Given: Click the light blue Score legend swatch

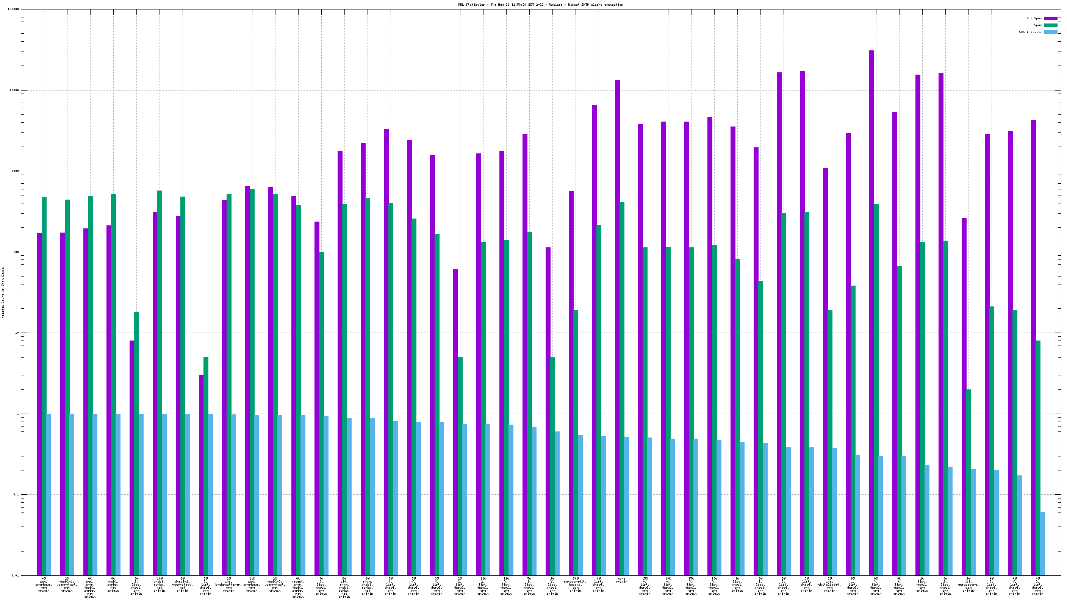Looking at the screenshot, I should 1050,32.
